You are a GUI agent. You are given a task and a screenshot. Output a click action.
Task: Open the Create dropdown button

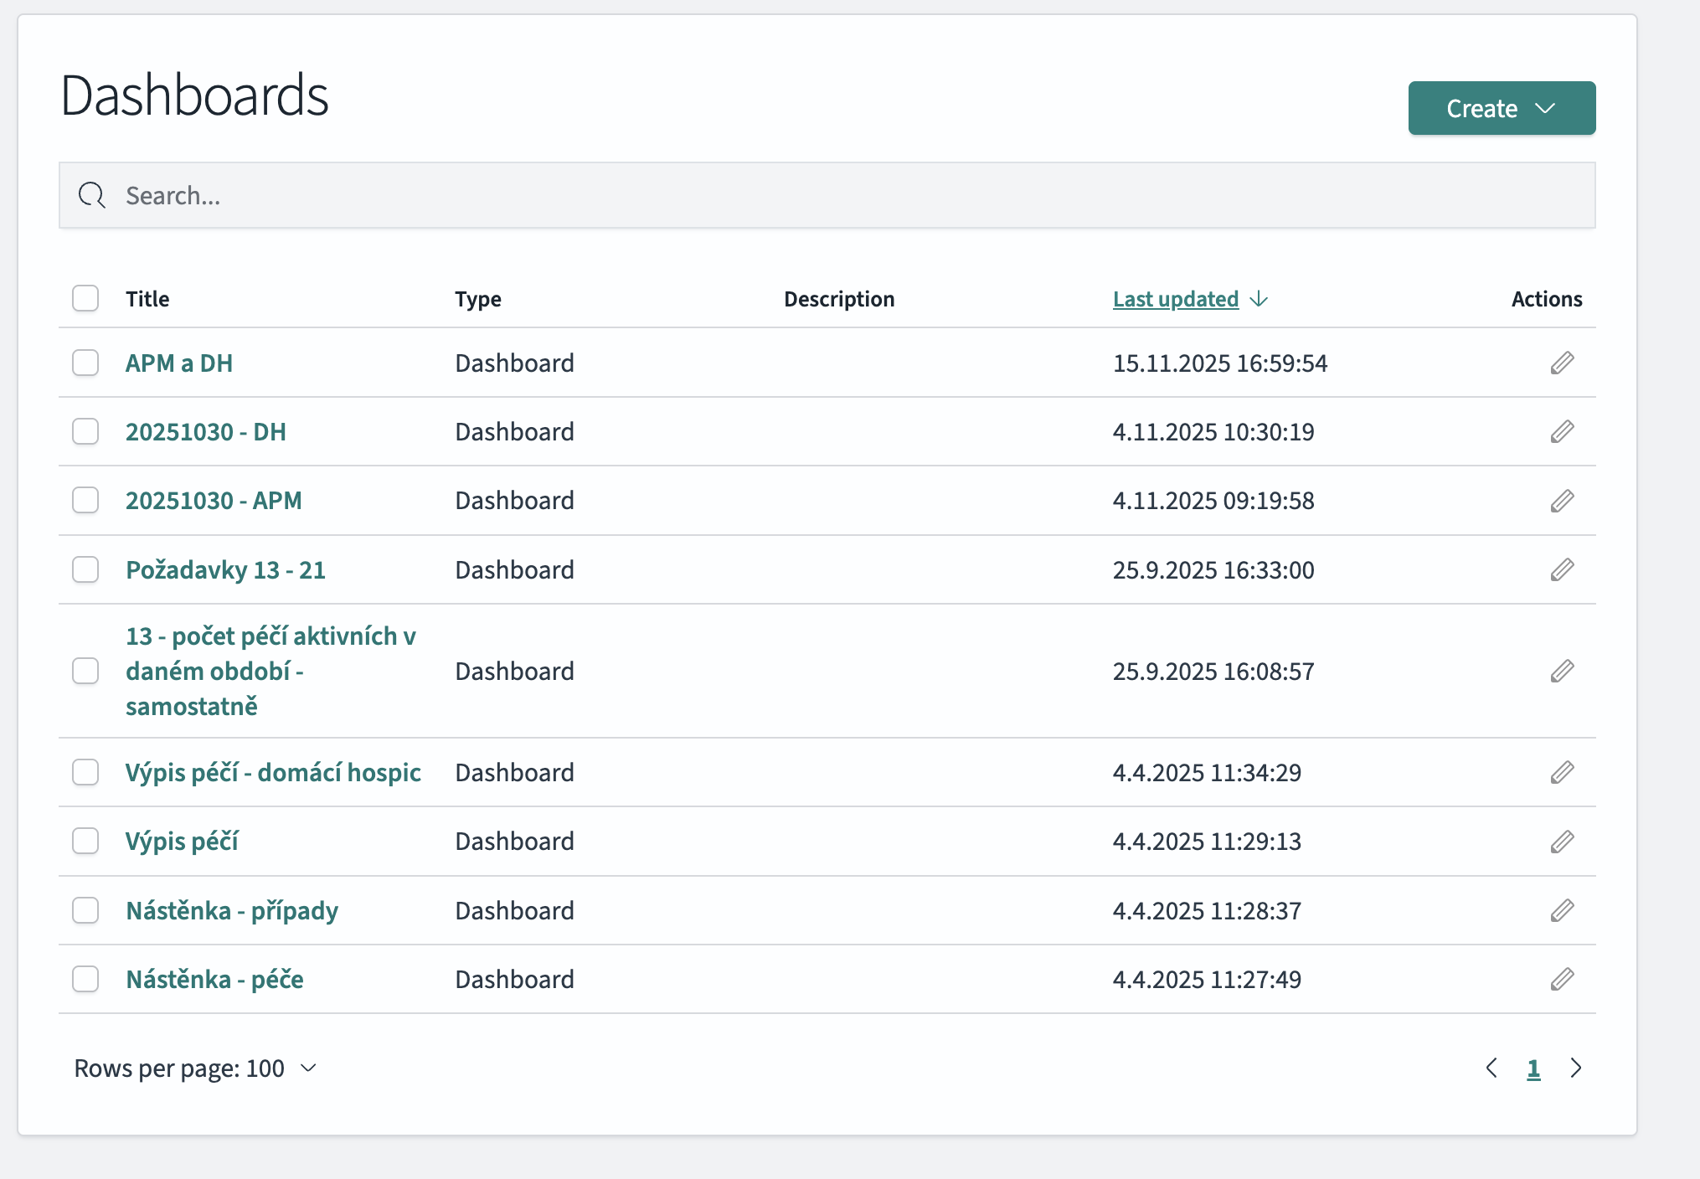(1501, 108)
